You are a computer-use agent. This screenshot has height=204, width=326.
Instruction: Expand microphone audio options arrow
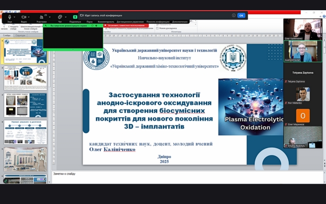click(15, 17)
